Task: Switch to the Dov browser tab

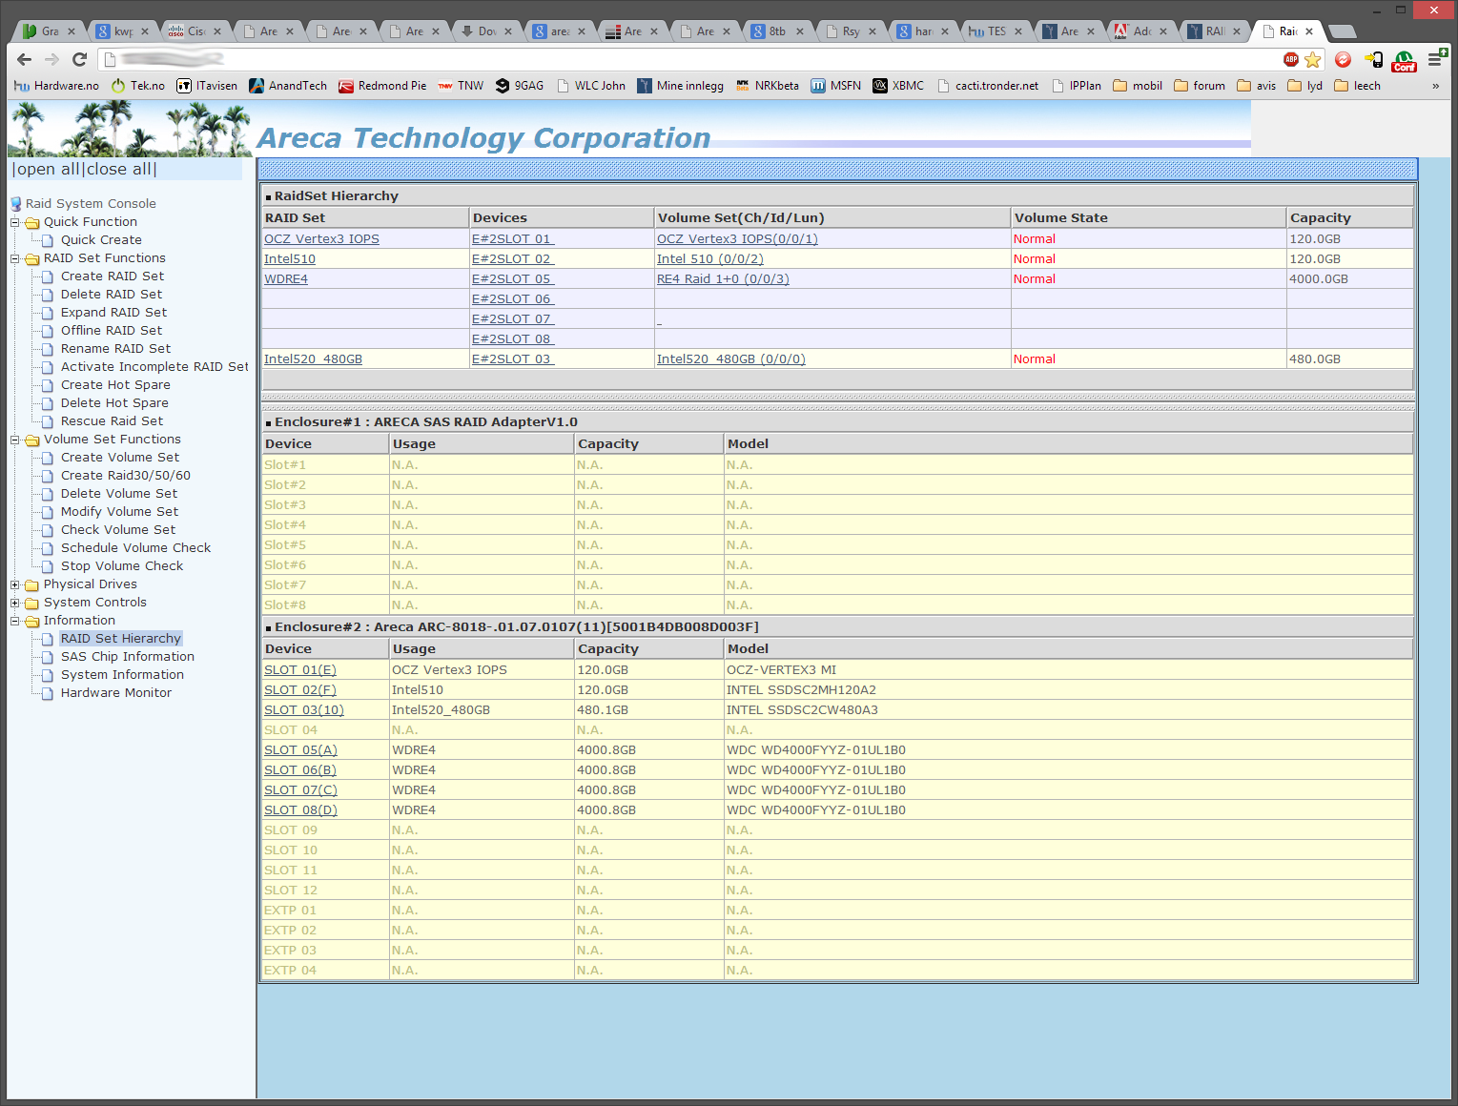Action: [485, 31]
